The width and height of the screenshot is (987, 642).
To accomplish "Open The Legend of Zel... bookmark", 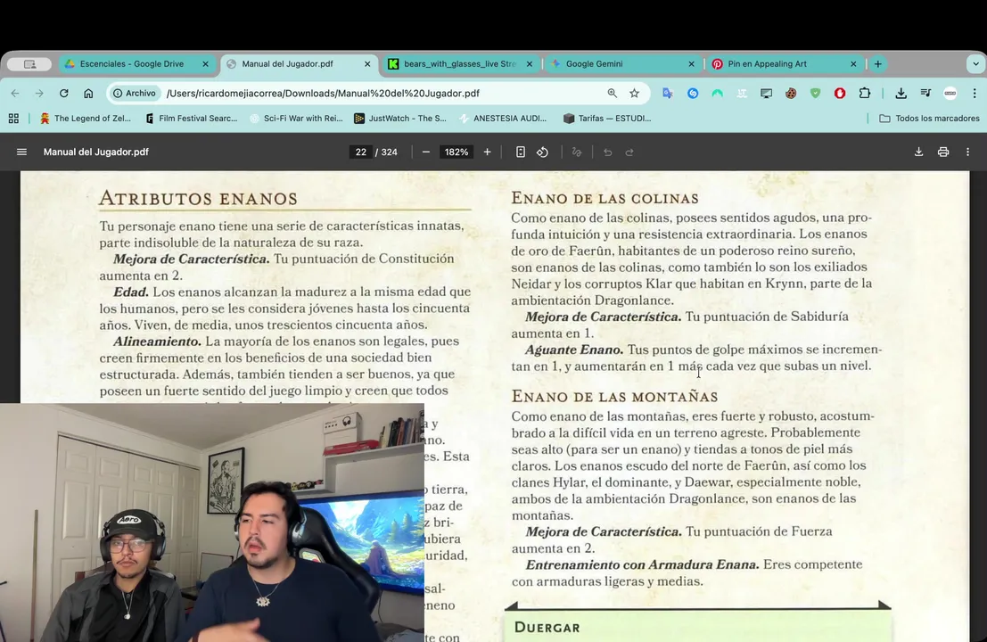I will [86, 119].
